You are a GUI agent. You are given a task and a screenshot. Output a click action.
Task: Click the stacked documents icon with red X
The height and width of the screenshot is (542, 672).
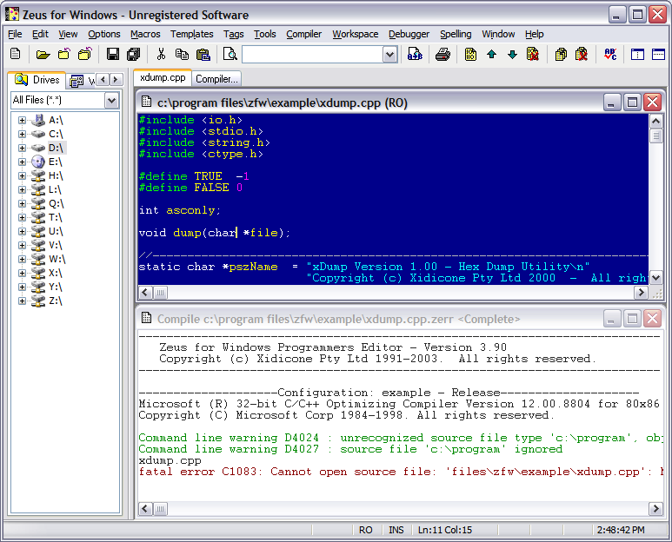[582, 54]
